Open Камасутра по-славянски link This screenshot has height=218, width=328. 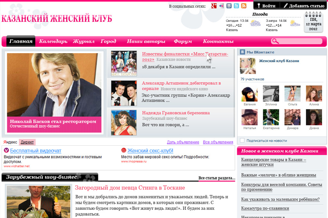[265, 208]
